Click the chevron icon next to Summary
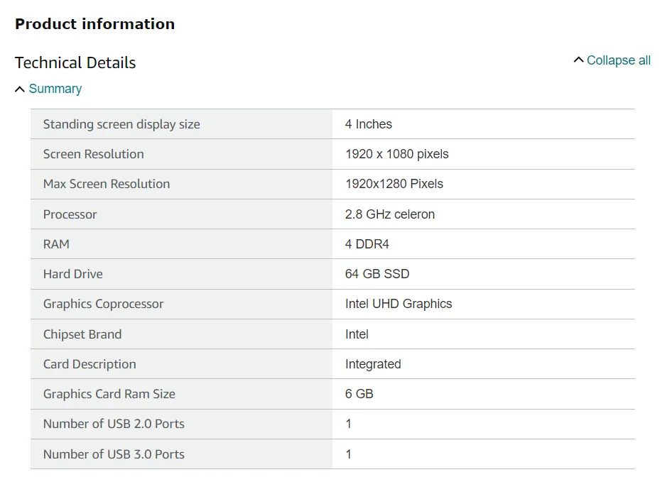Viewport: 672px width, 477px height. tap(20, 89)
